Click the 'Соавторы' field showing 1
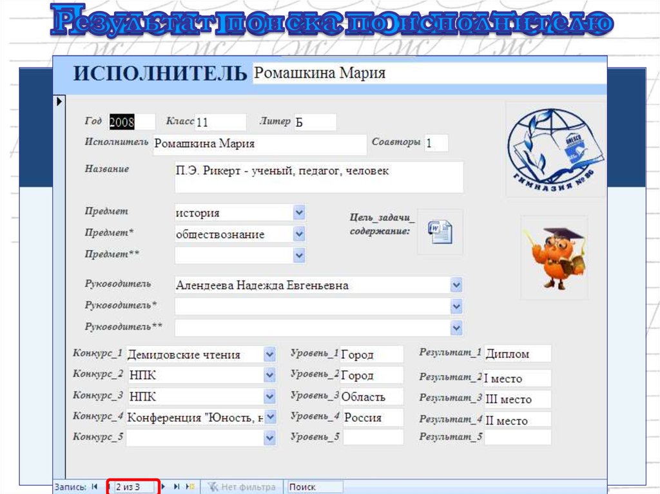Screen dimensions: 660x494 (x=436, y=143)
